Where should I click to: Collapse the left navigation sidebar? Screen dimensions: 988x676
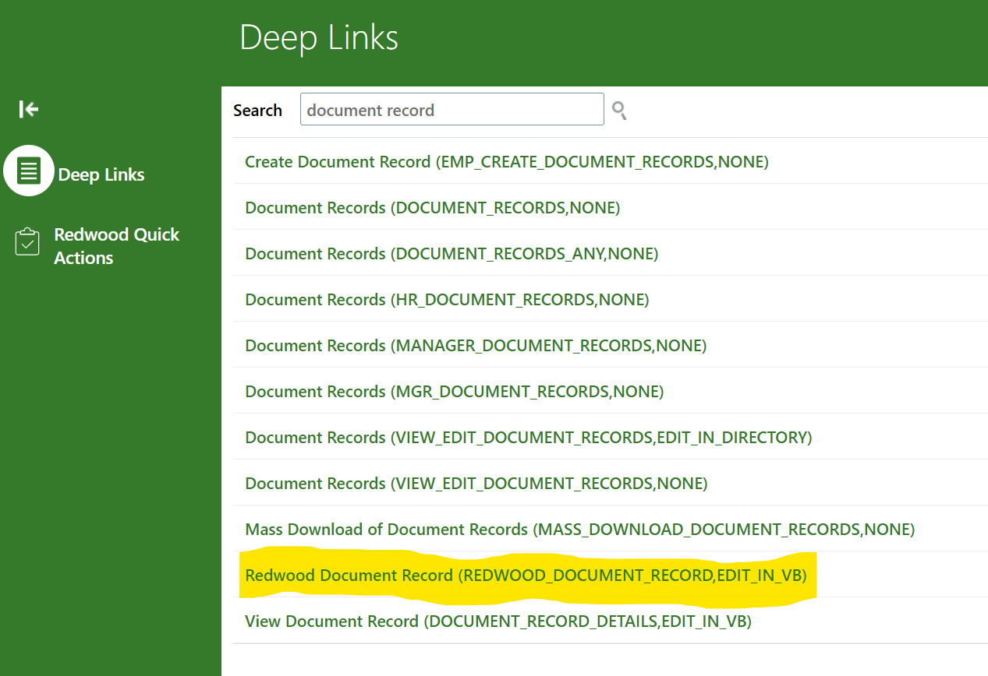27,109
